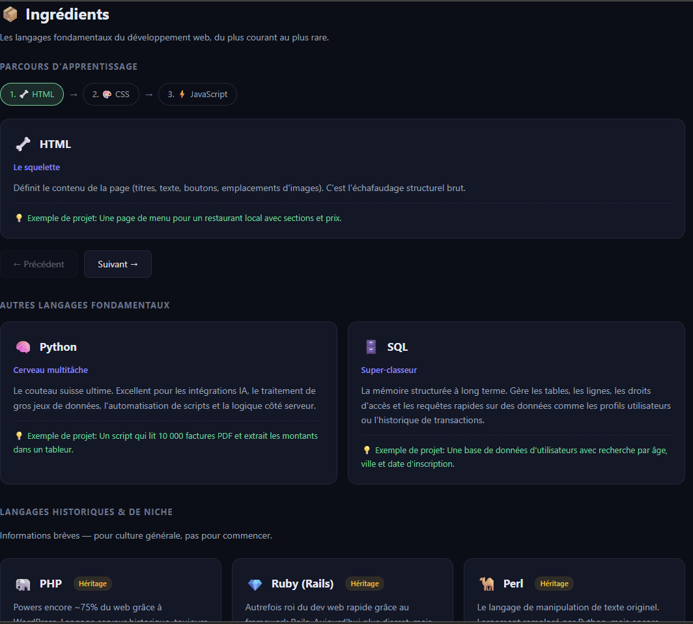Click the bone icon in HTML card header
This screenshot has width=693, height=624.
pos(23,144)
